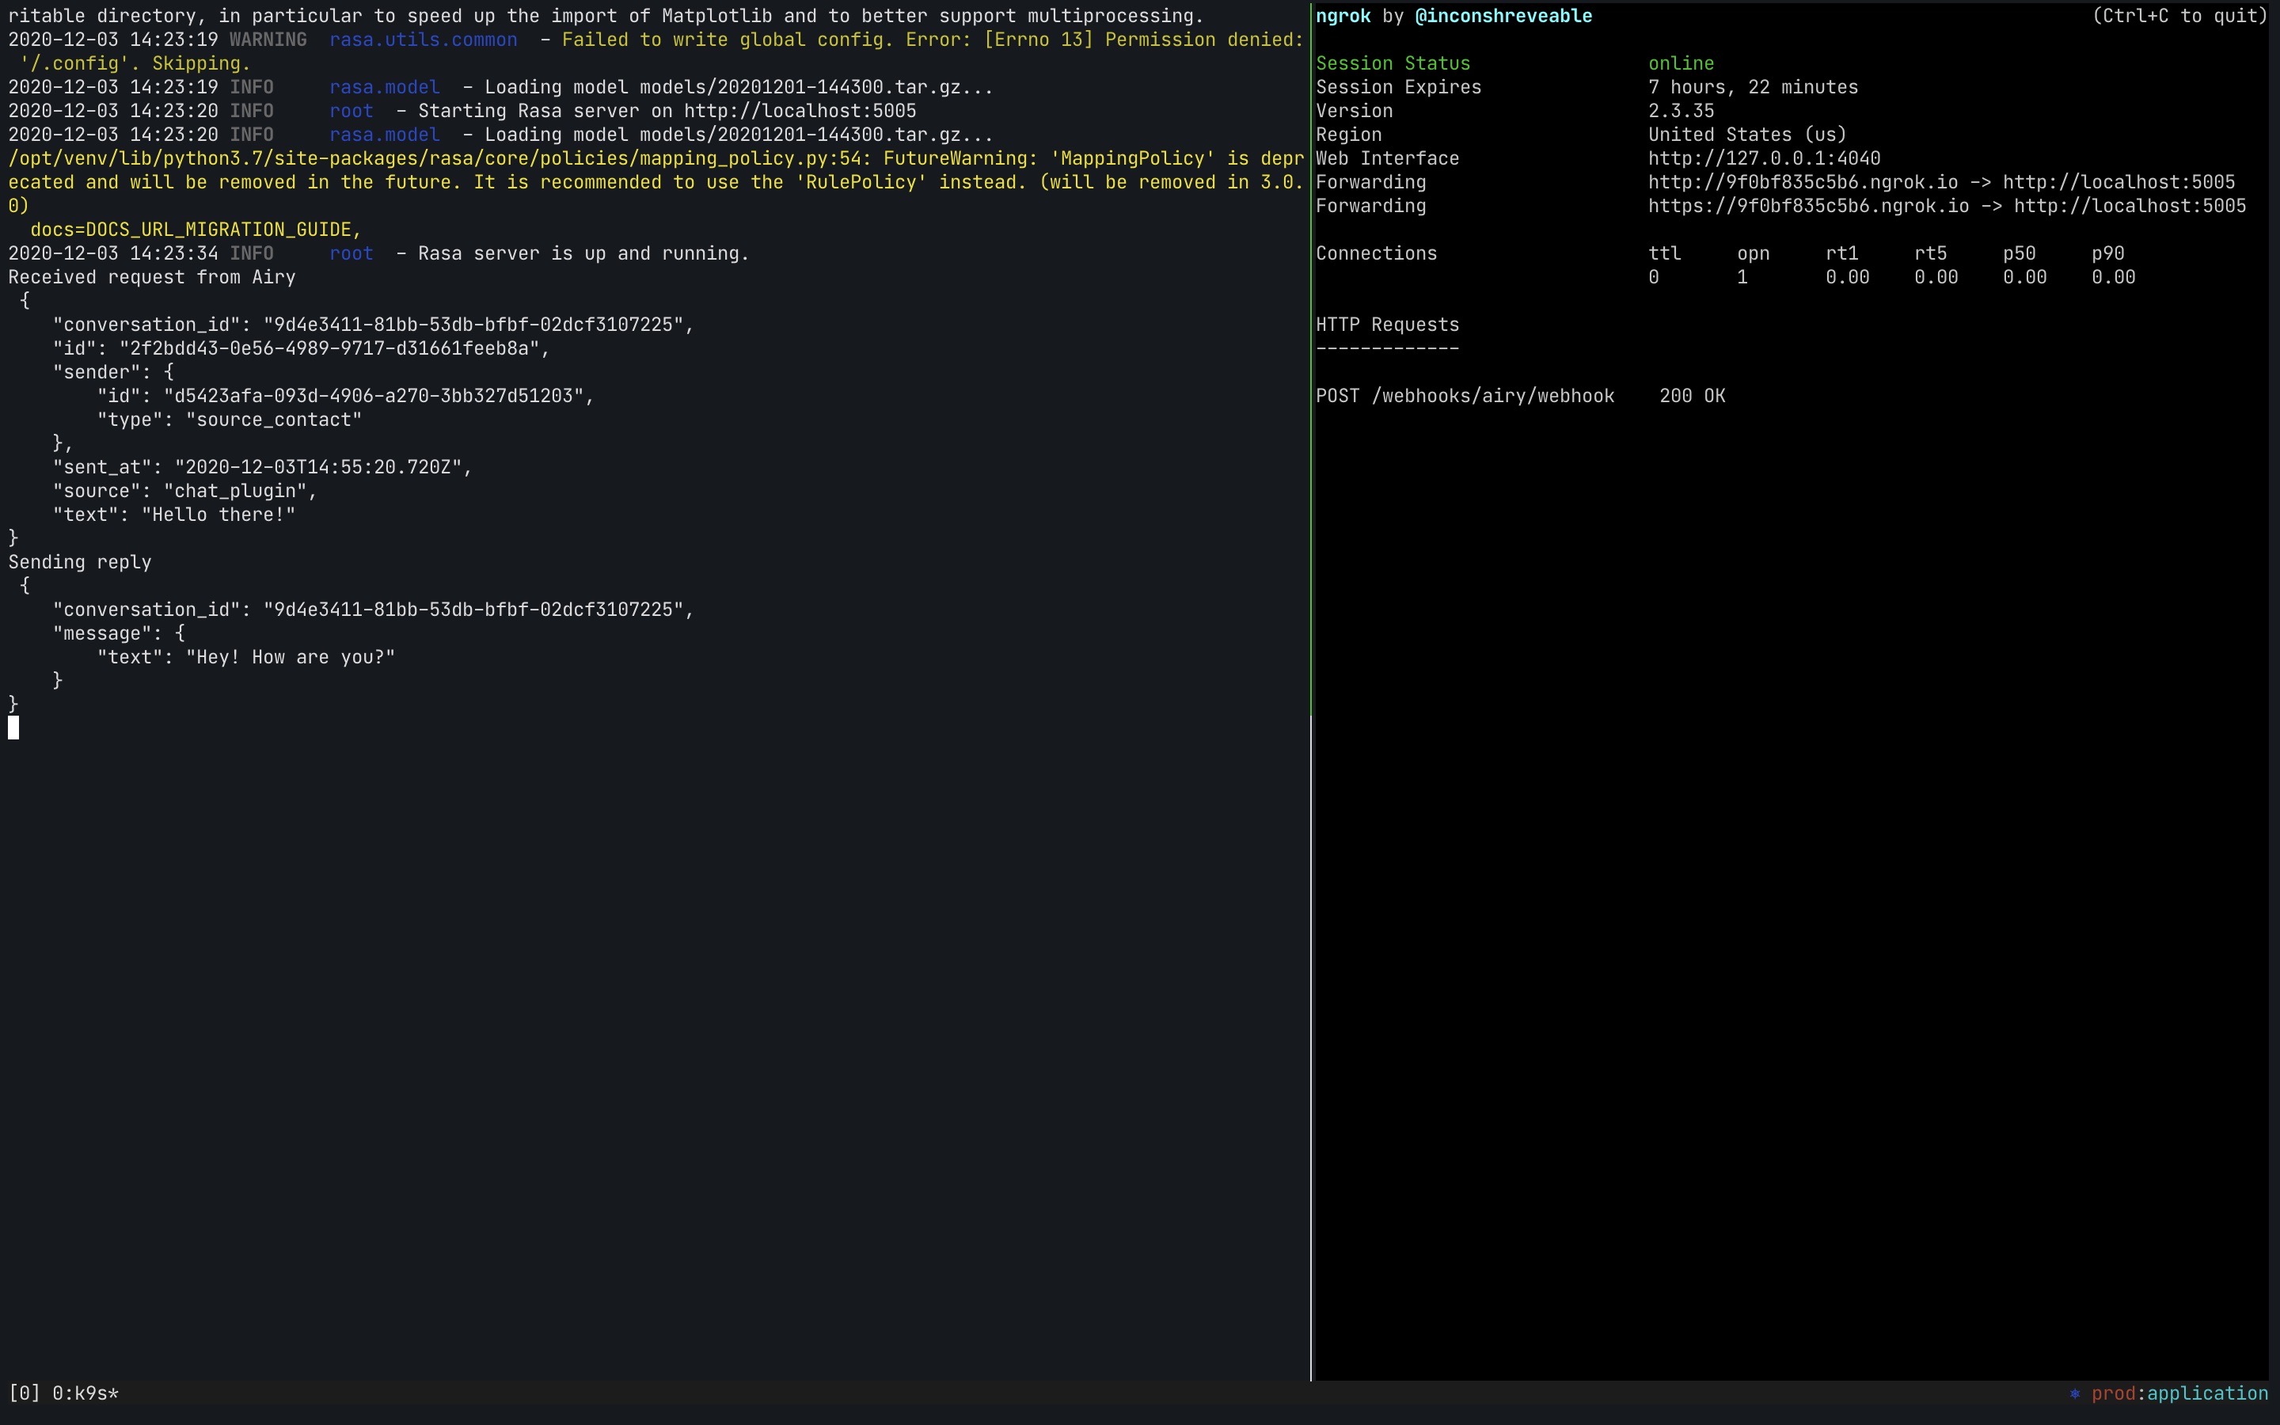Click the 200 OK response status
This screenshot has width=2280, height=1425.
[1692, 396]
